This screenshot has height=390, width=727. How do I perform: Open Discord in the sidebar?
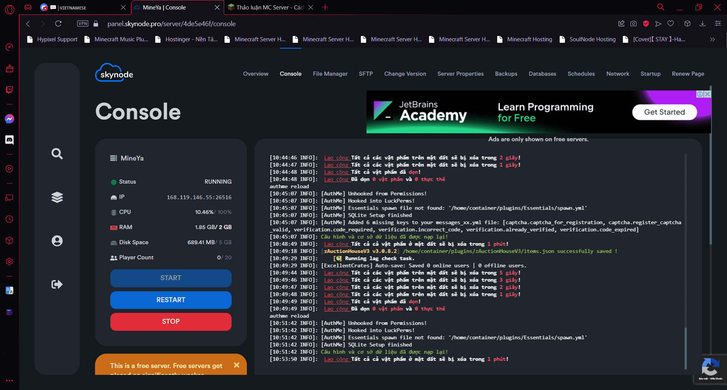click(9, 140)
